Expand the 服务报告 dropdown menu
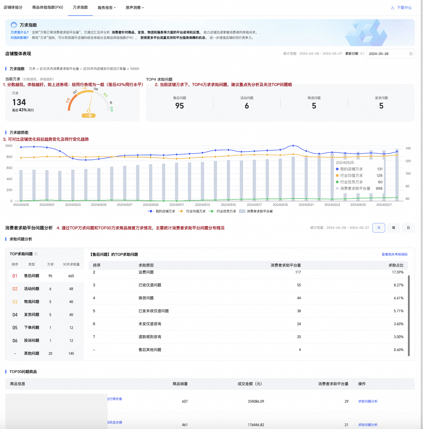This screenshot has height=429, width=423. (x=107, y=8)
